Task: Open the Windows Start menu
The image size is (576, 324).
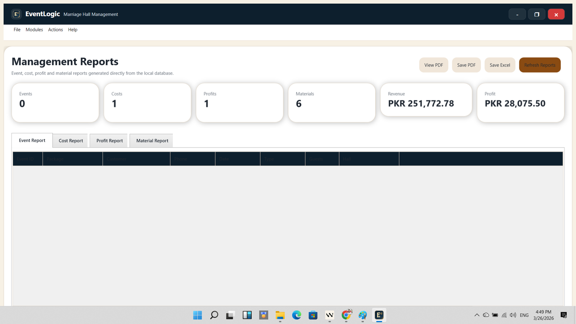Action: point(197,315)
